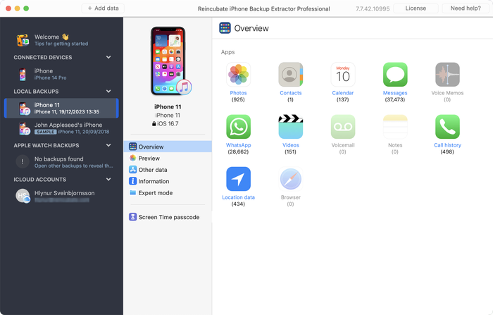493x315 pixels.
Task: Click the Hlynur Sveinbjornsson iCloud avatar
Action: click(x=23, y=196)
